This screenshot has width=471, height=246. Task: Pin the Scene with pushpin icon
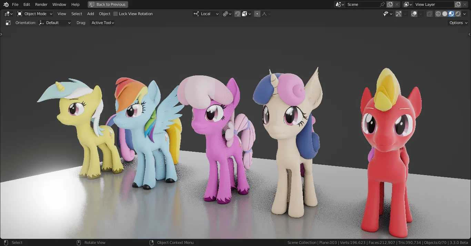tap(382, 4)
